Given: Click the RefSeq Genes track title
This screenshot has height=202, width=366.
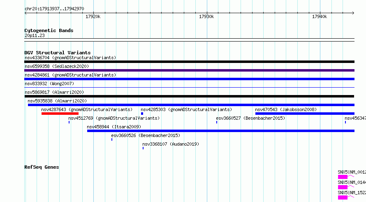Looking at the screenshot, I should pyautogui.click(x=42, y=167).
